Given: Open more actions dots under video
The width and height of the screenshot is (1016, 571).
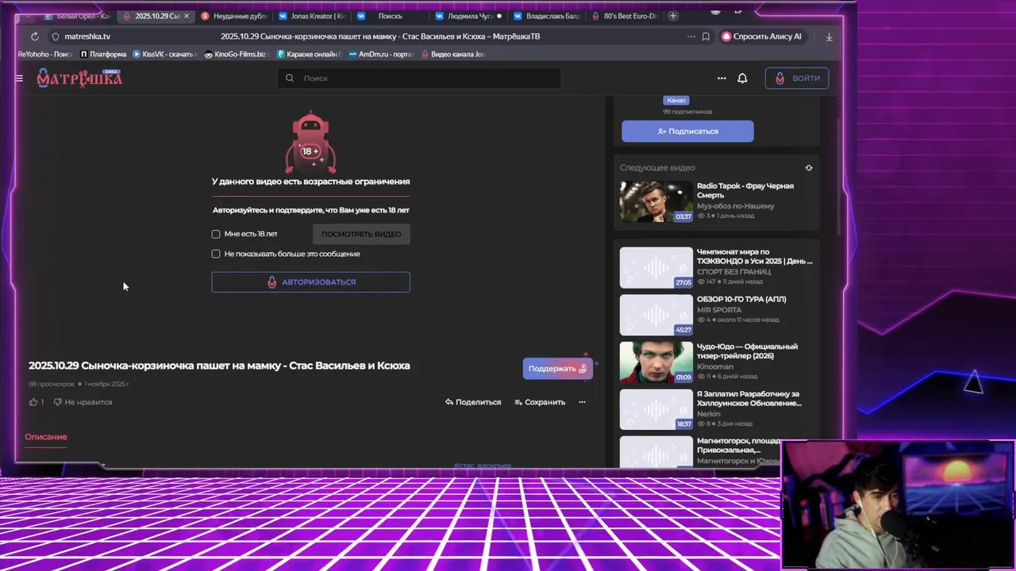Looking at the screenshot, I should click(582, 402).
